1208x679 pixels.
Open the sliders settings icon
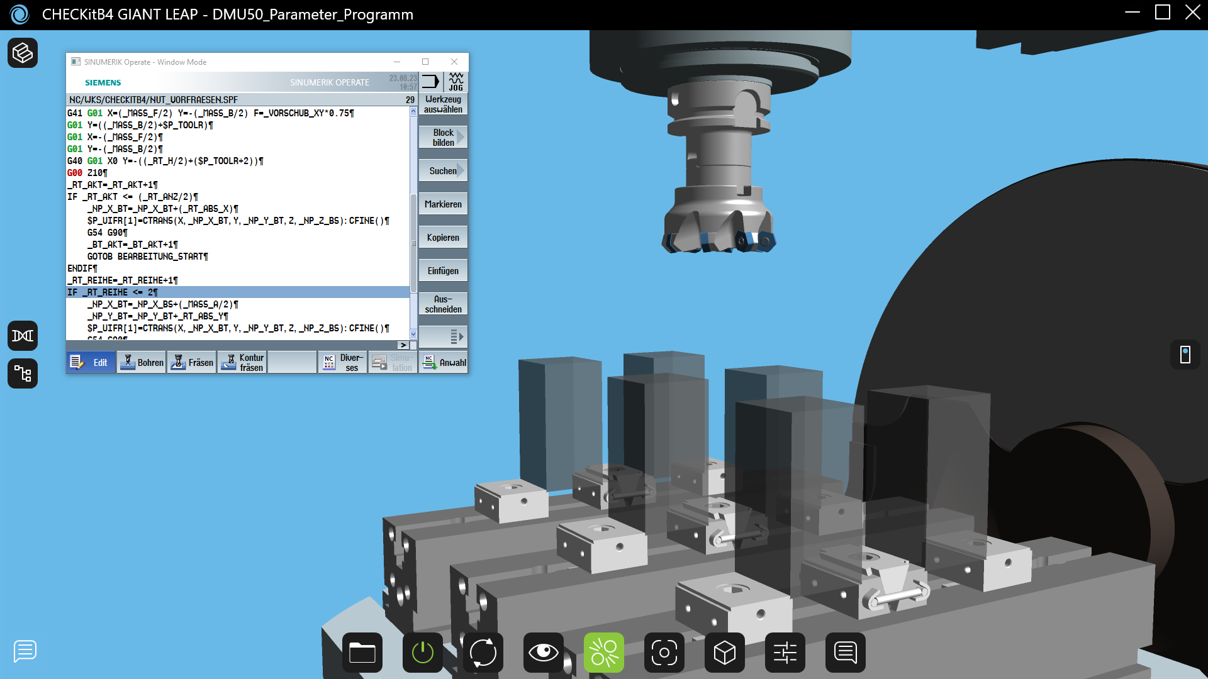click(x=785, y=653)
